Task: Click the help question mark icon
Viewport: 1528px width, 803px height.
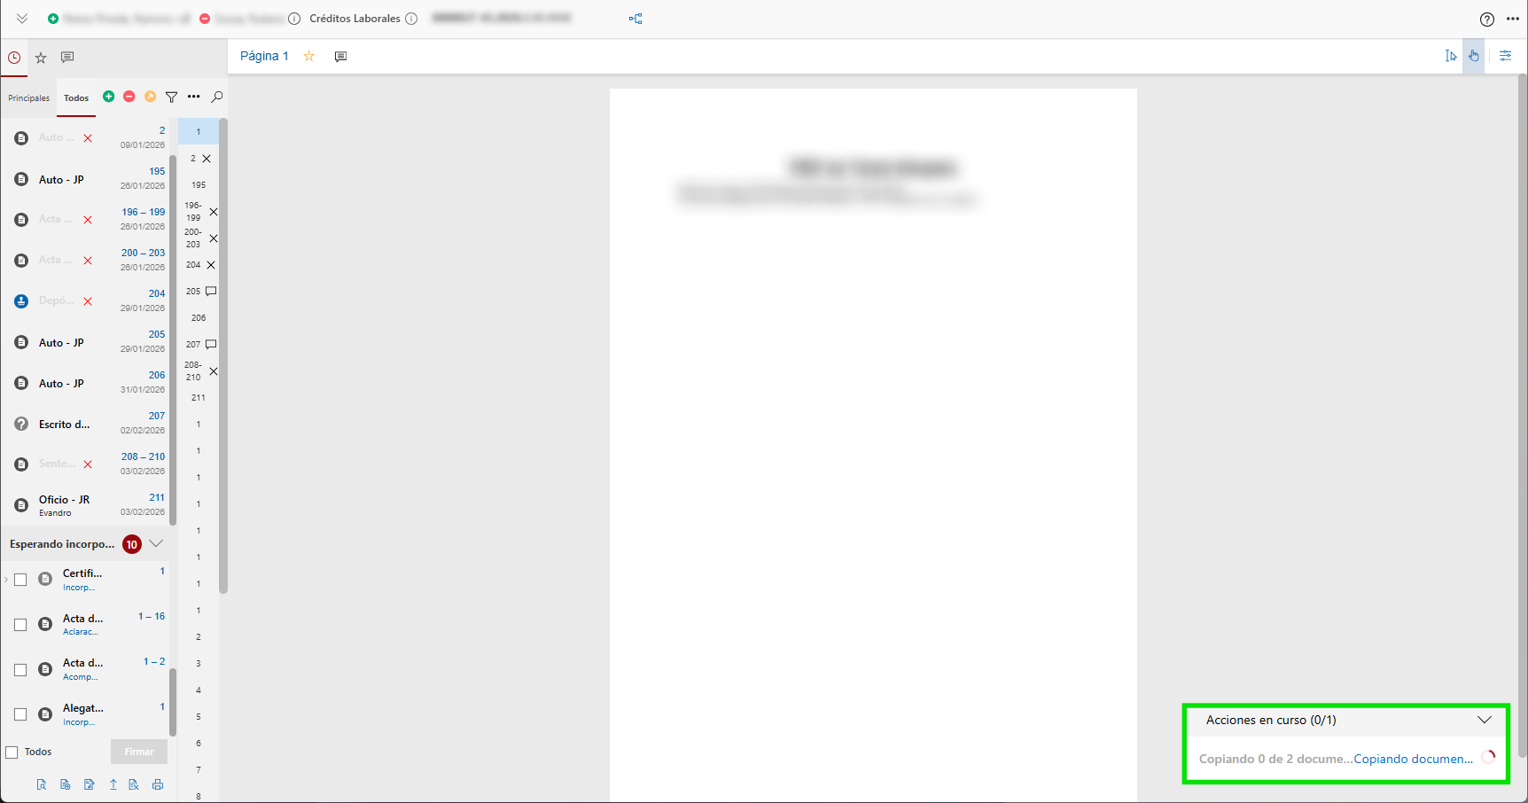Action: point(1486,19)
